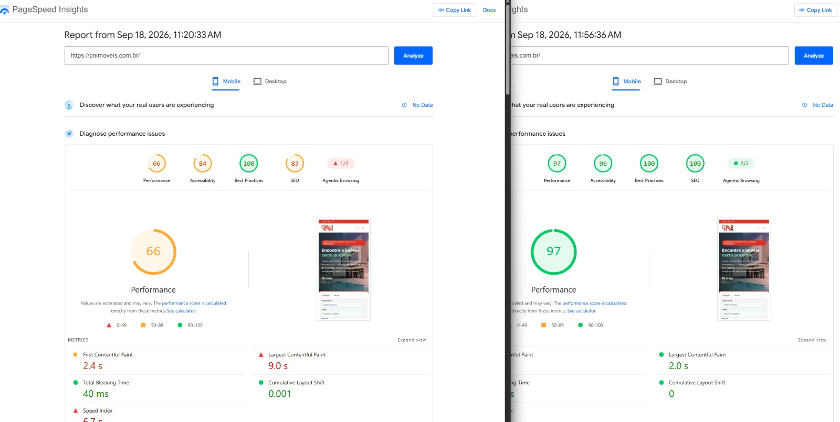Click the large 66 Performance score circle
This screenshot has height=422, width=840.
[x=153, y=252]
